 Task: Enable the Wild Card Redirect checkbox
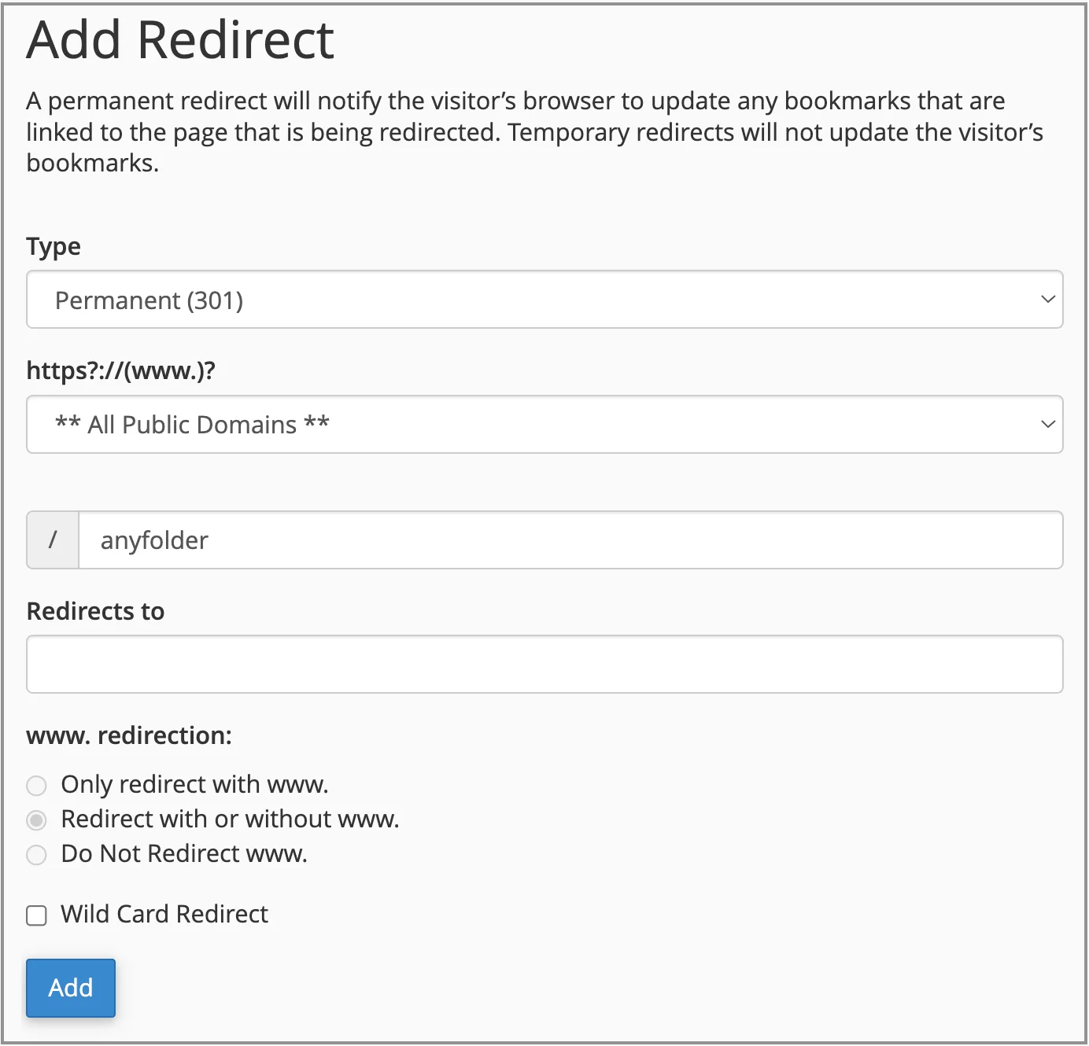point(37,915)
